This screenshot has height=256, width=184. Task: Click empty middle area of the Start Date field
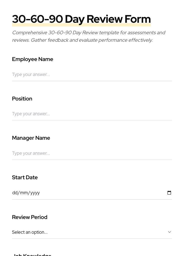100,193
